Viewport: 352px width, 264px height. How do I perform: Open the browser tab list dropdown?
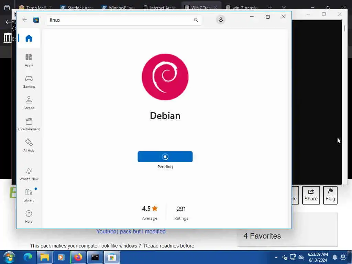284,8
